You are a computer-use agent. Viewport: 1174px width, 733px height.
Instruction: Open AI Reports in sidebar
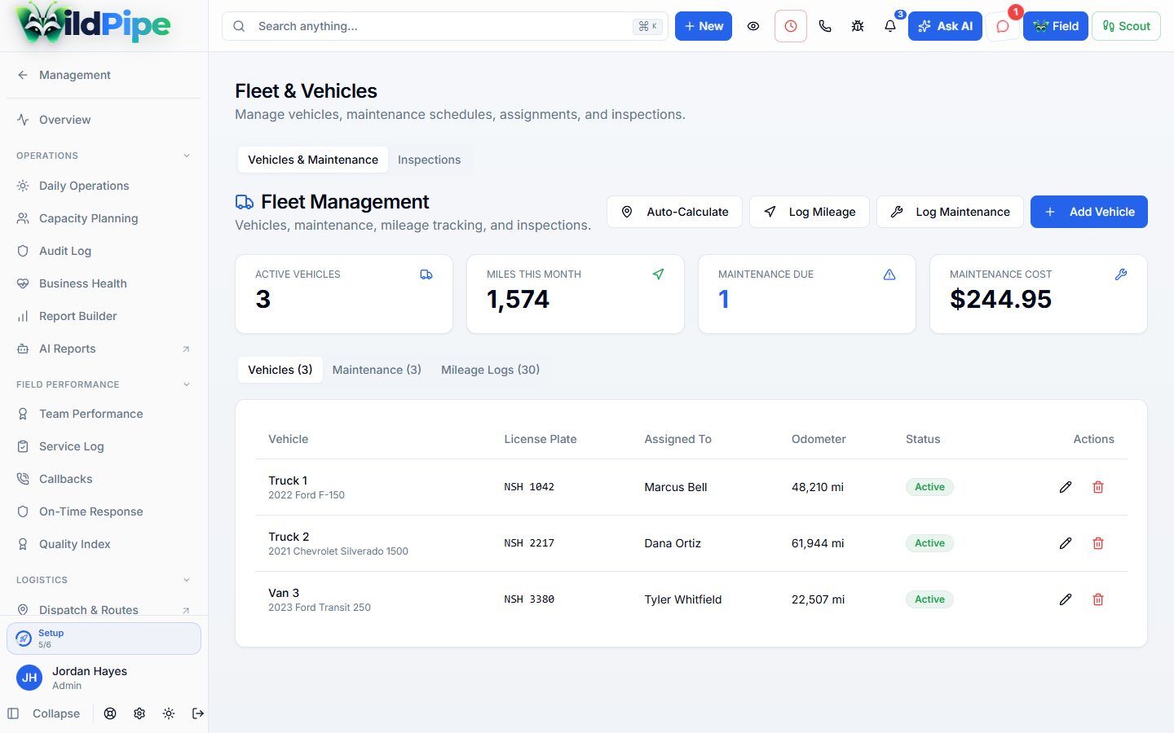pyautogui.click(x=104, y=349)
